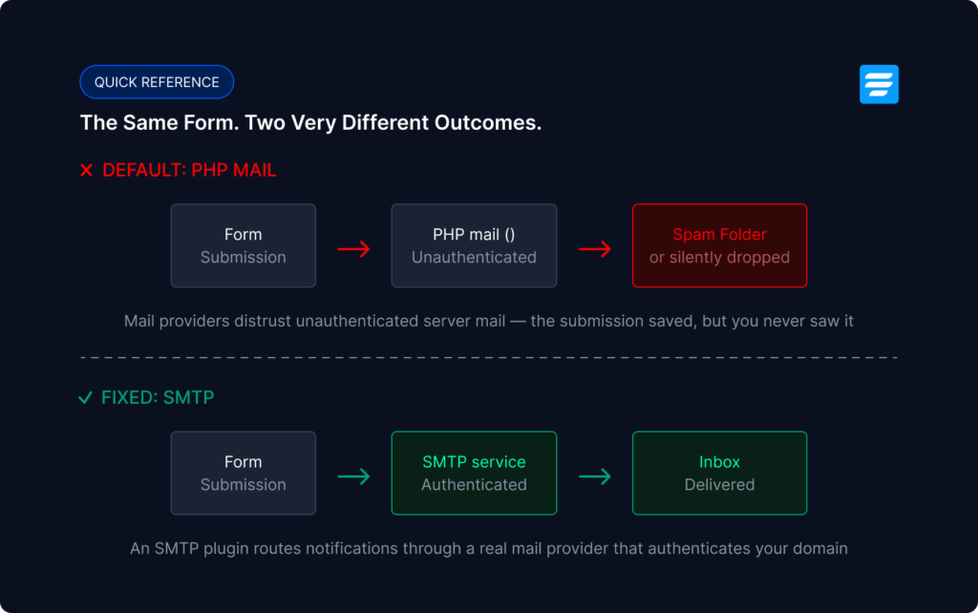Screen dimensions: 978x613
Task: Click the blue stacked-lines logo icon
Action: click(x=879, y=84)
